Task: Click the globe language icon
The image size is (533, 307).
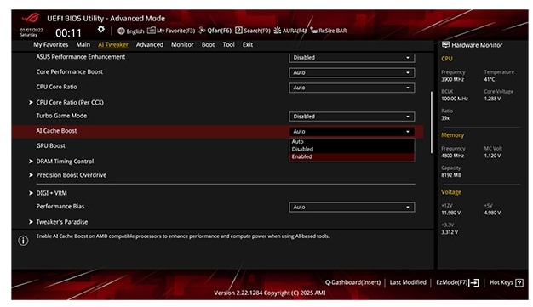Action: point(121,31)
